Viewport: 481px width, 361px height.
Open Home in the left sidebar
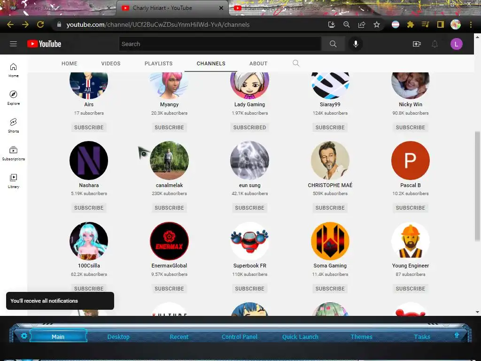point(13,71)
